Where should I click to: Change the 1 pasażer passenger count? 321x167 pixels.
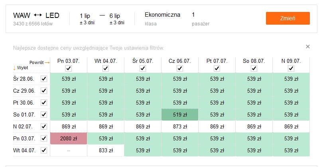[201, 19]
